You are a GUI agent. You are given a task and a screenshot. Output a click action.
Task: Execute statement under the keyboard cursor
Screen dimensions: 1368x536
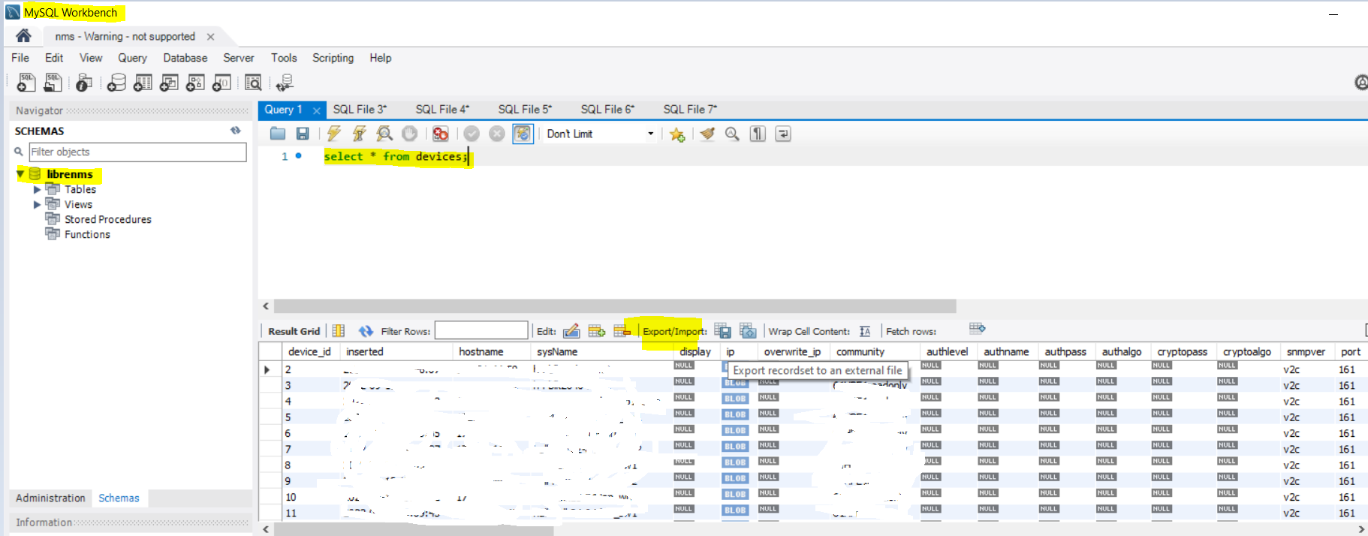pyautogui.click(x=360, y=134)
